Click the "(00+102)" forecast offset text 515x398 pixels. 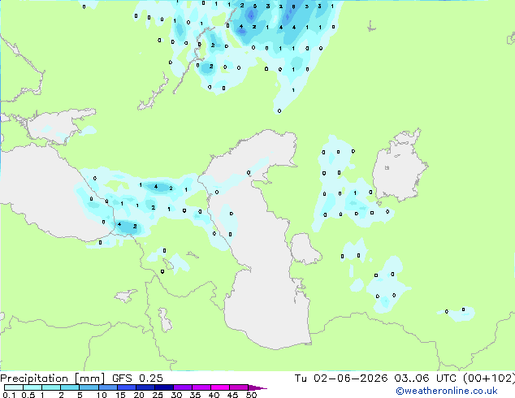click(x=489, y=379)
